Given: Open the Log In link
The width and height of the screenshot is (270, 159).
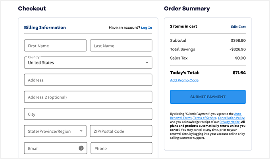Looking at the screenshot, I should [147, 28].
